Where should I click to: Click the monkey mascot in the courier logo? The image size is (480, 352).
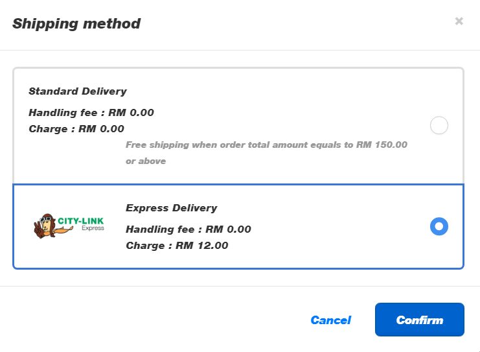[47, 226]
